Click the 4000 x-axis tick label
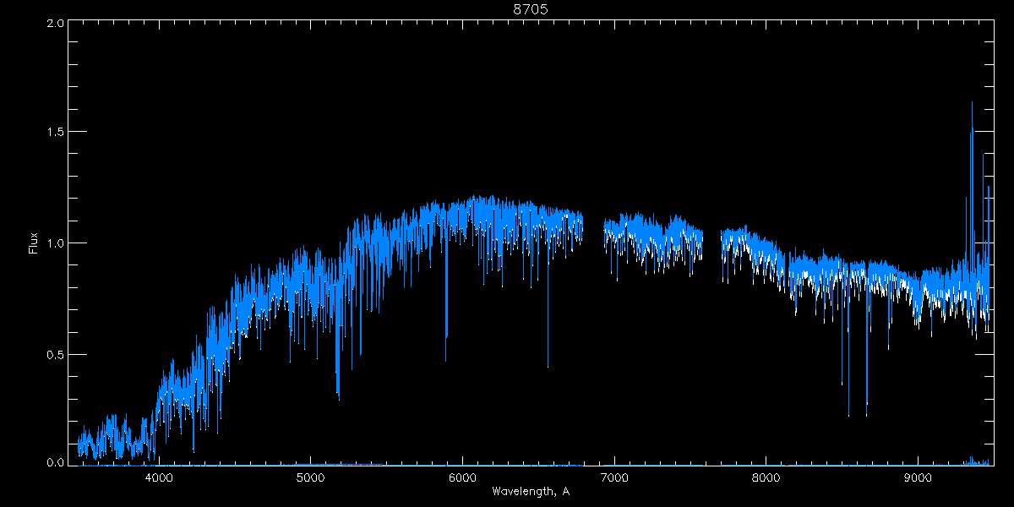The height and width of the screenshot is (507, 1014). click(x=159, y=477)
